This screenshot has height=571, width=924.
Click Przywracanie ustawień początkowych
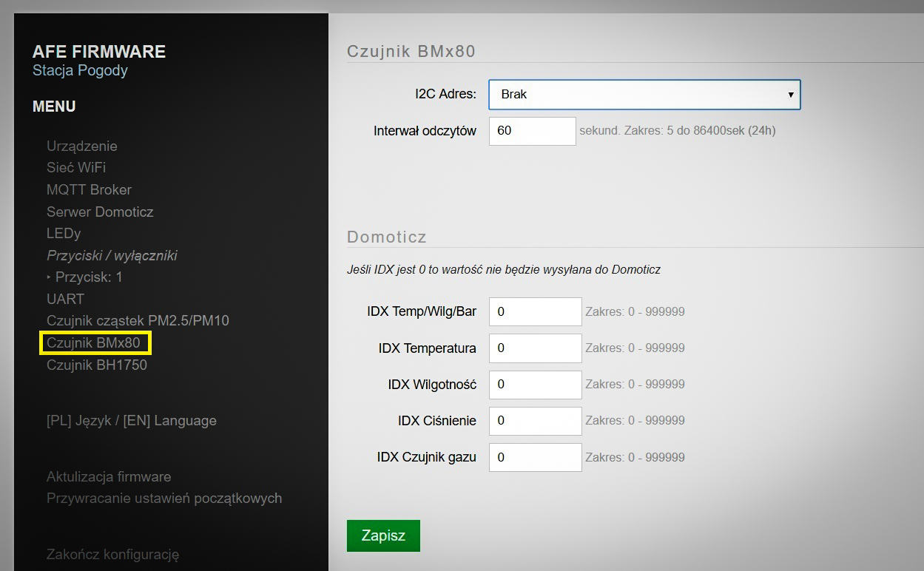coord(164,498)
